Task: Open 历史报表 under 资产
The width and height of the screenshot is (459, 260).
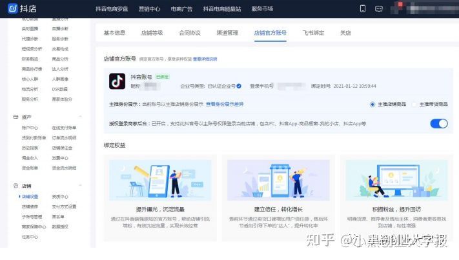Action: 30,148
